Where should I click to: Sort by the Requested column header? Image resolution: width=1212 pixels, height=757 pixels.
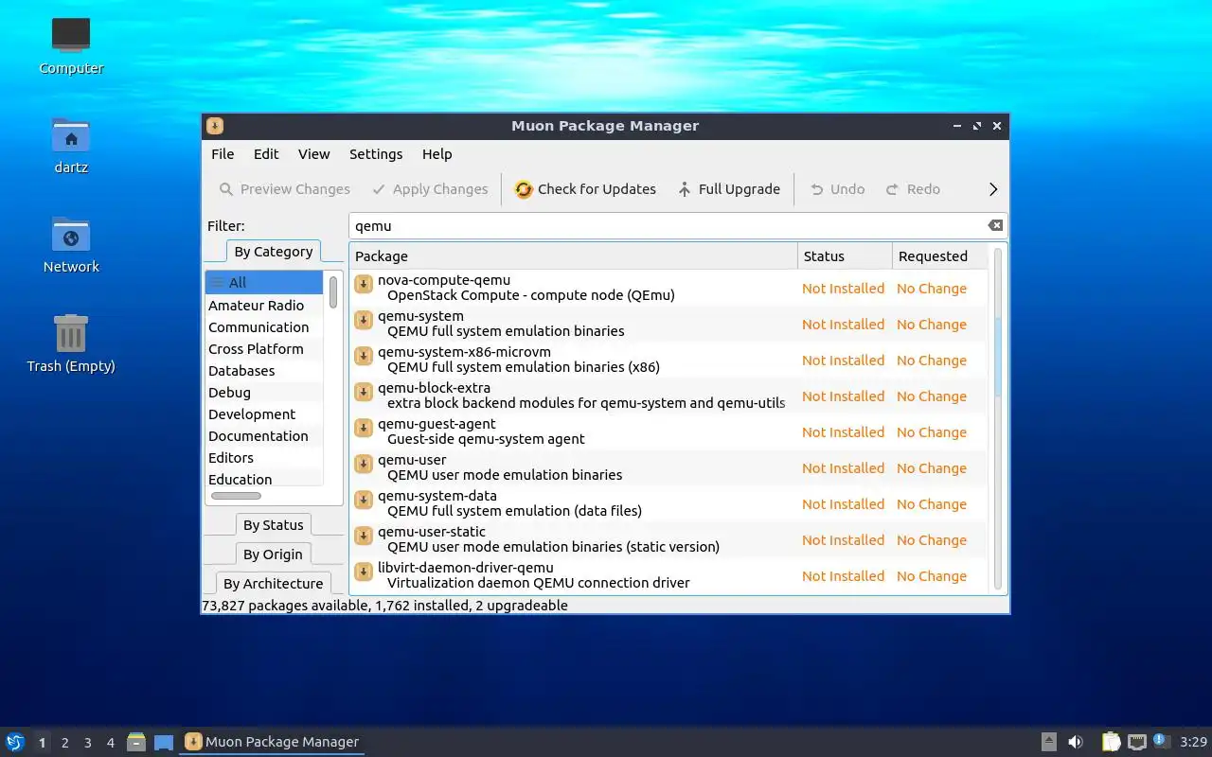[939, 256]
